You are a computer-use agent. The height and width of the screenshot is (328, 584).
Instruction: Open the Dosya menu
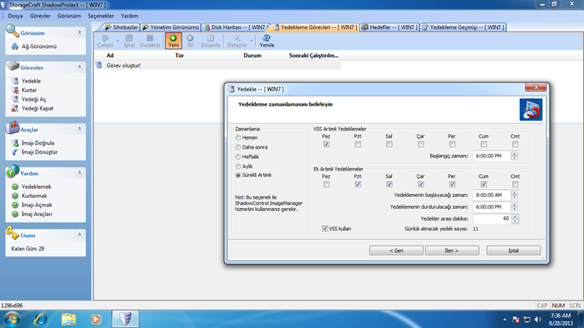coord(15,16)
